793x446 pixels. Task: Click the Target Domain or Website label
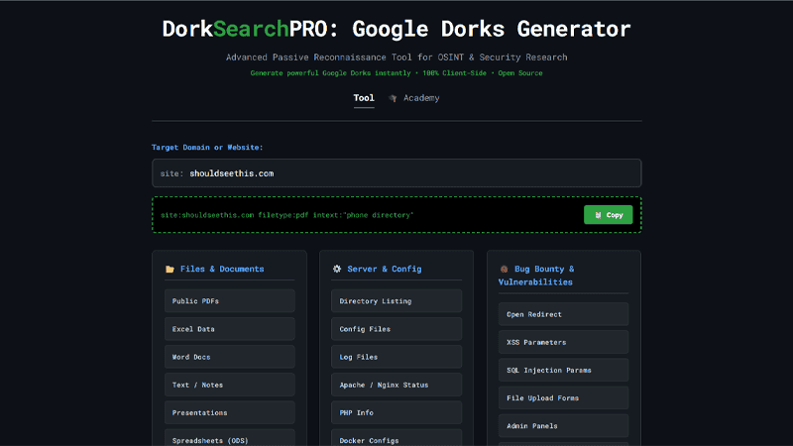(207, 147)
